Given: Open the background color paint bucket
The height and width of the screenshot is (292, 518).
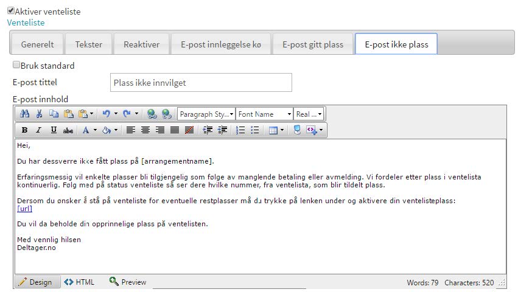Looking at the screenshot, I should [107, 130].
